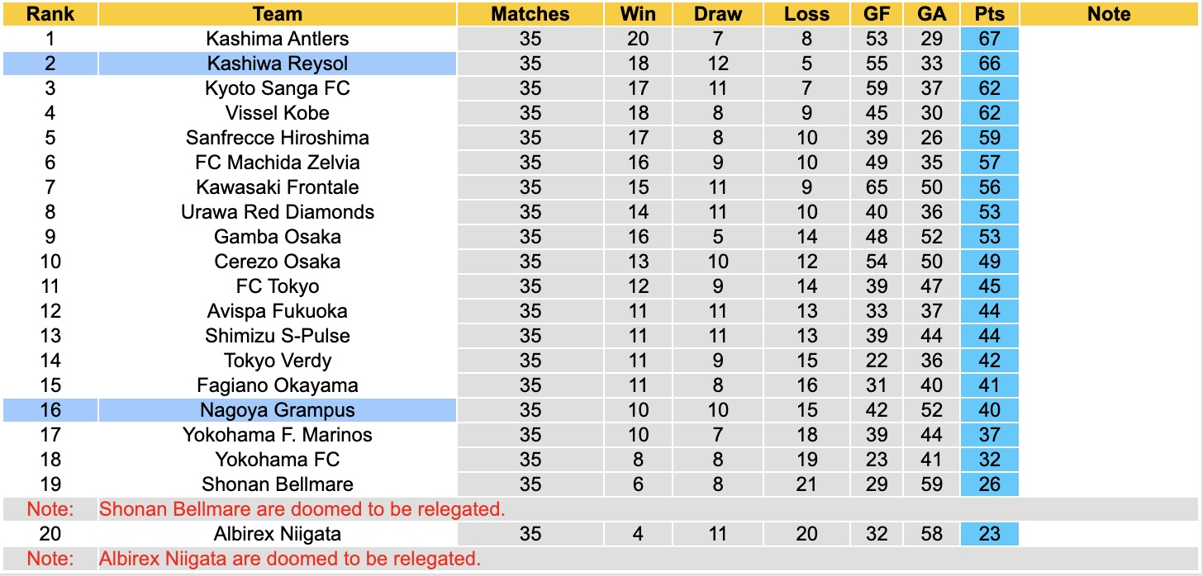Select the GF column header

877,14
